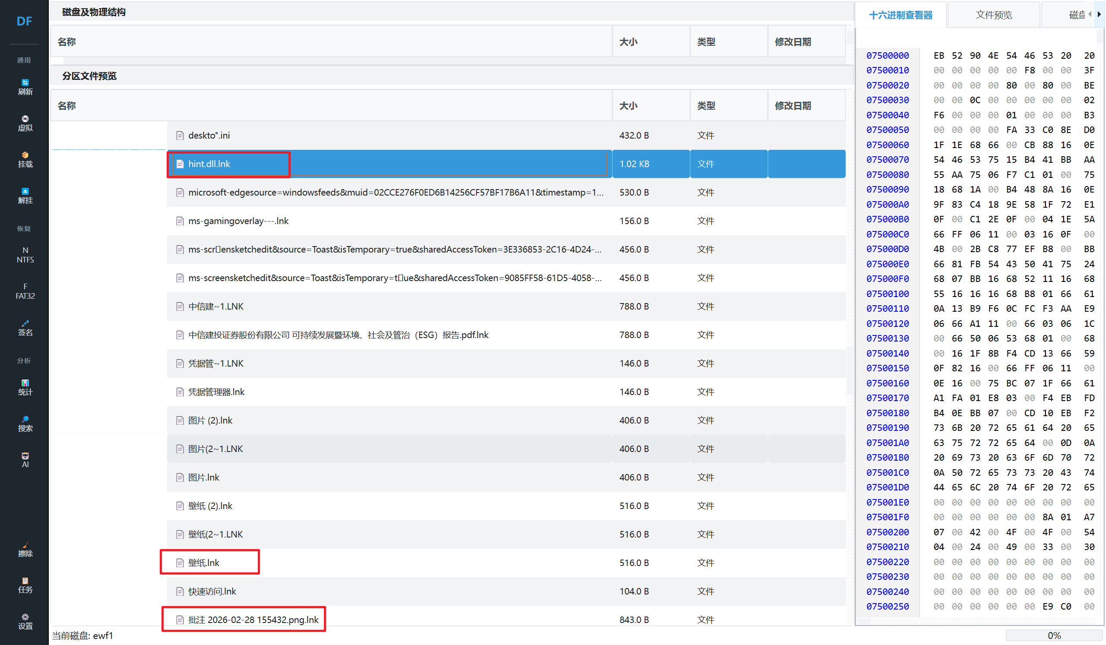
Task: Switch to the 十六进制查看器 tab
Action: coord(901,15)
